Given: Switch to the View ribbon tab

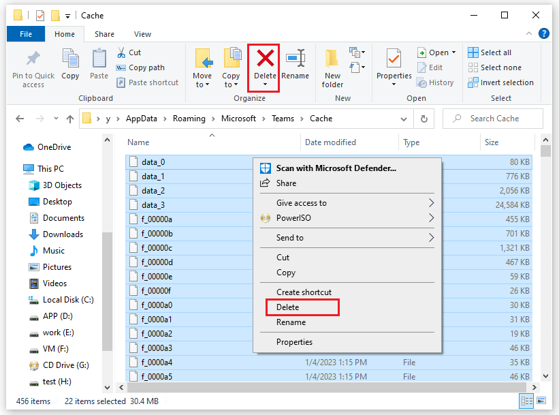Looking at the screenshot, I should [142, 34].
